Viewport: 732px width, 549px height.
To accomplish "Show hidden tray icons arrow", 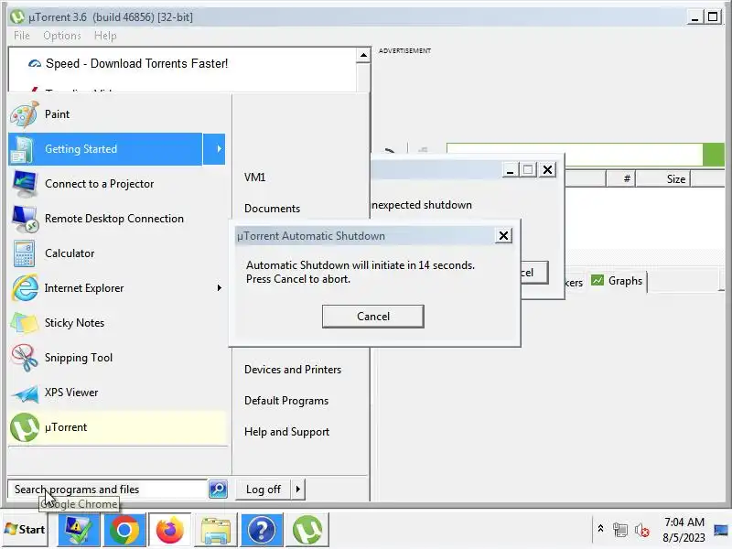I will point(601,529).
